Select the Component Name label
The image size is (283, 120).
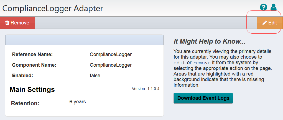point(34,65)
